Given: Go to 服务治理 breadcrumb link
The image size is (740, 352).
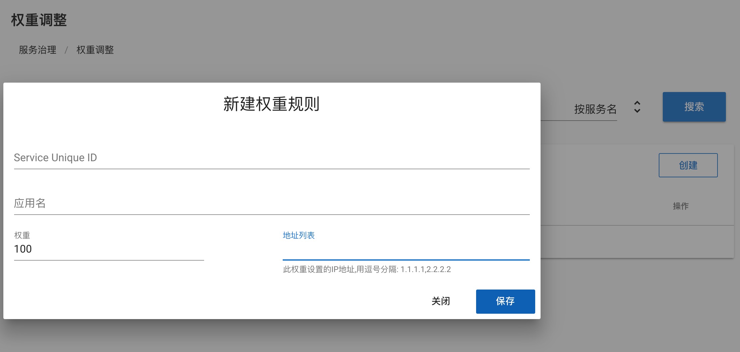Looking at the screenshot, I should 38,50.
